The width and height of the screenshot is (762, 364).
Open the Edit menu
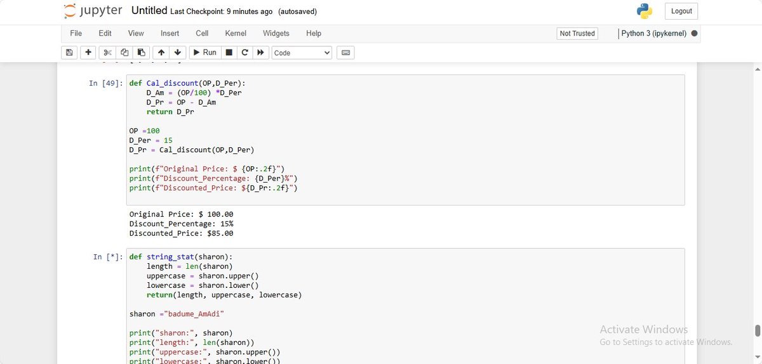coord(105,34)
